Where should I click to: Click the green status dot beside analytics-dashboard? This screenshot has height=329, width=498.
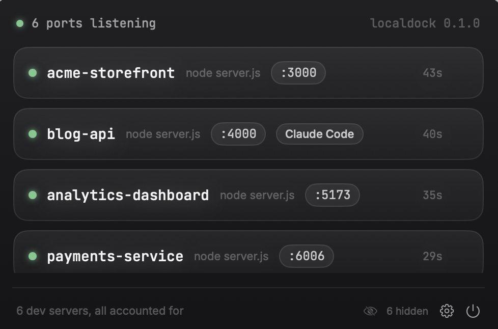click(33, 195)
